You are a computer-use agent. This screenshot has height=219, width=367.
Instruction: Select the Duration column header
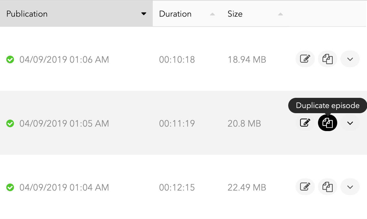(175, 14)
